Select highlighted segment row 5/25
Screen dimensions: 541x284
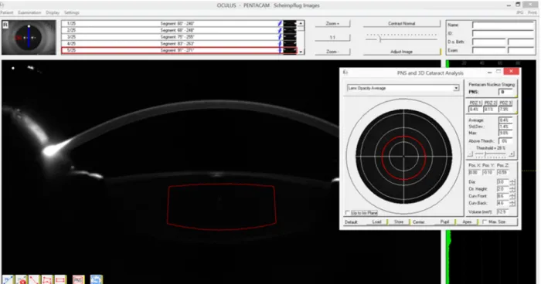pyautogui.click(x=179, y=51)
